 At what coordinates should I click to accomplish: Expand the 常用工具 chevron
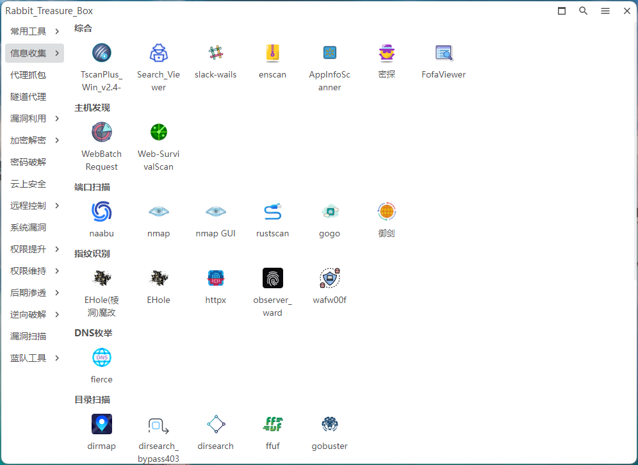point(57,31)
